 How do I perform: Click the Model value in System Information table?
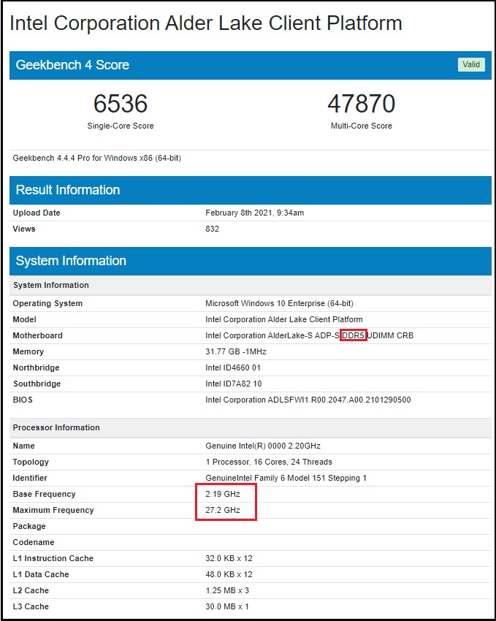tap(284, 319)
